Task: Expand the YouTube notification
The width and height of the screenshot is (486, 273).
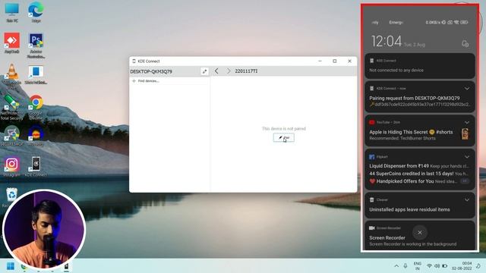Action: tap(466, 123)
